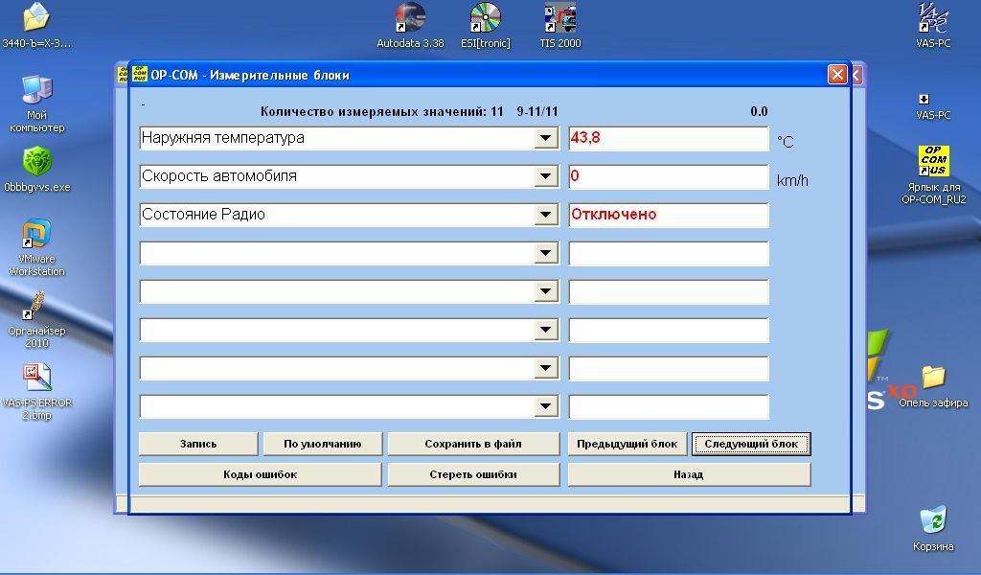This screenshot has width=981, height=575.
Task: Open the Autodata 3.38 desktop shortcut
Action: (x=410, y=25)
